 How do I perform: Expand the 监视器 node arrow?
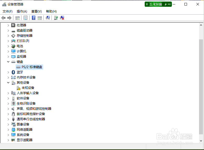[8, 57]
